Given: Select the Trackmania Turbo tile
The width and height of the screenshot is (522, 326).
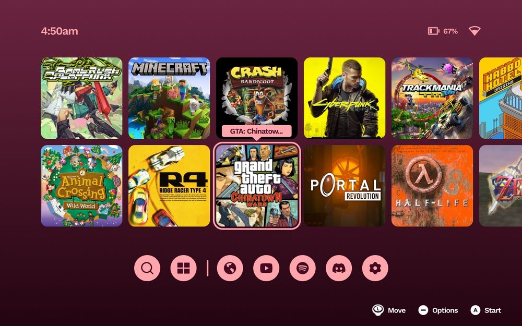Looking at the screenshot, I should coord(432,98).
